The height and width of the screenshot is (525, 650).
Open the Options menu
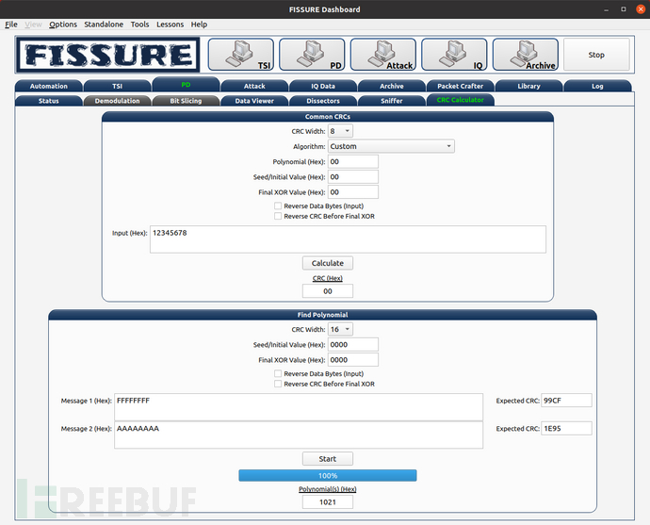pyautogui.click(x=63, y=25)
